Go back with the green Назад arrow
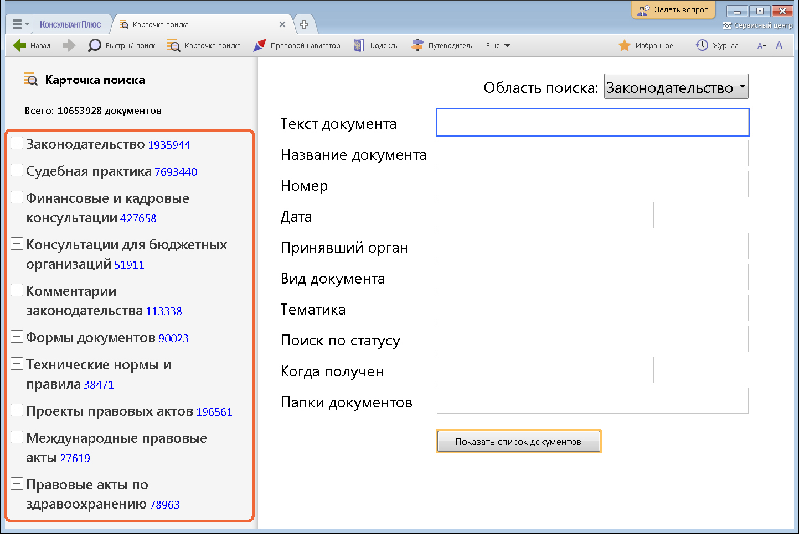 click(32, 45)
